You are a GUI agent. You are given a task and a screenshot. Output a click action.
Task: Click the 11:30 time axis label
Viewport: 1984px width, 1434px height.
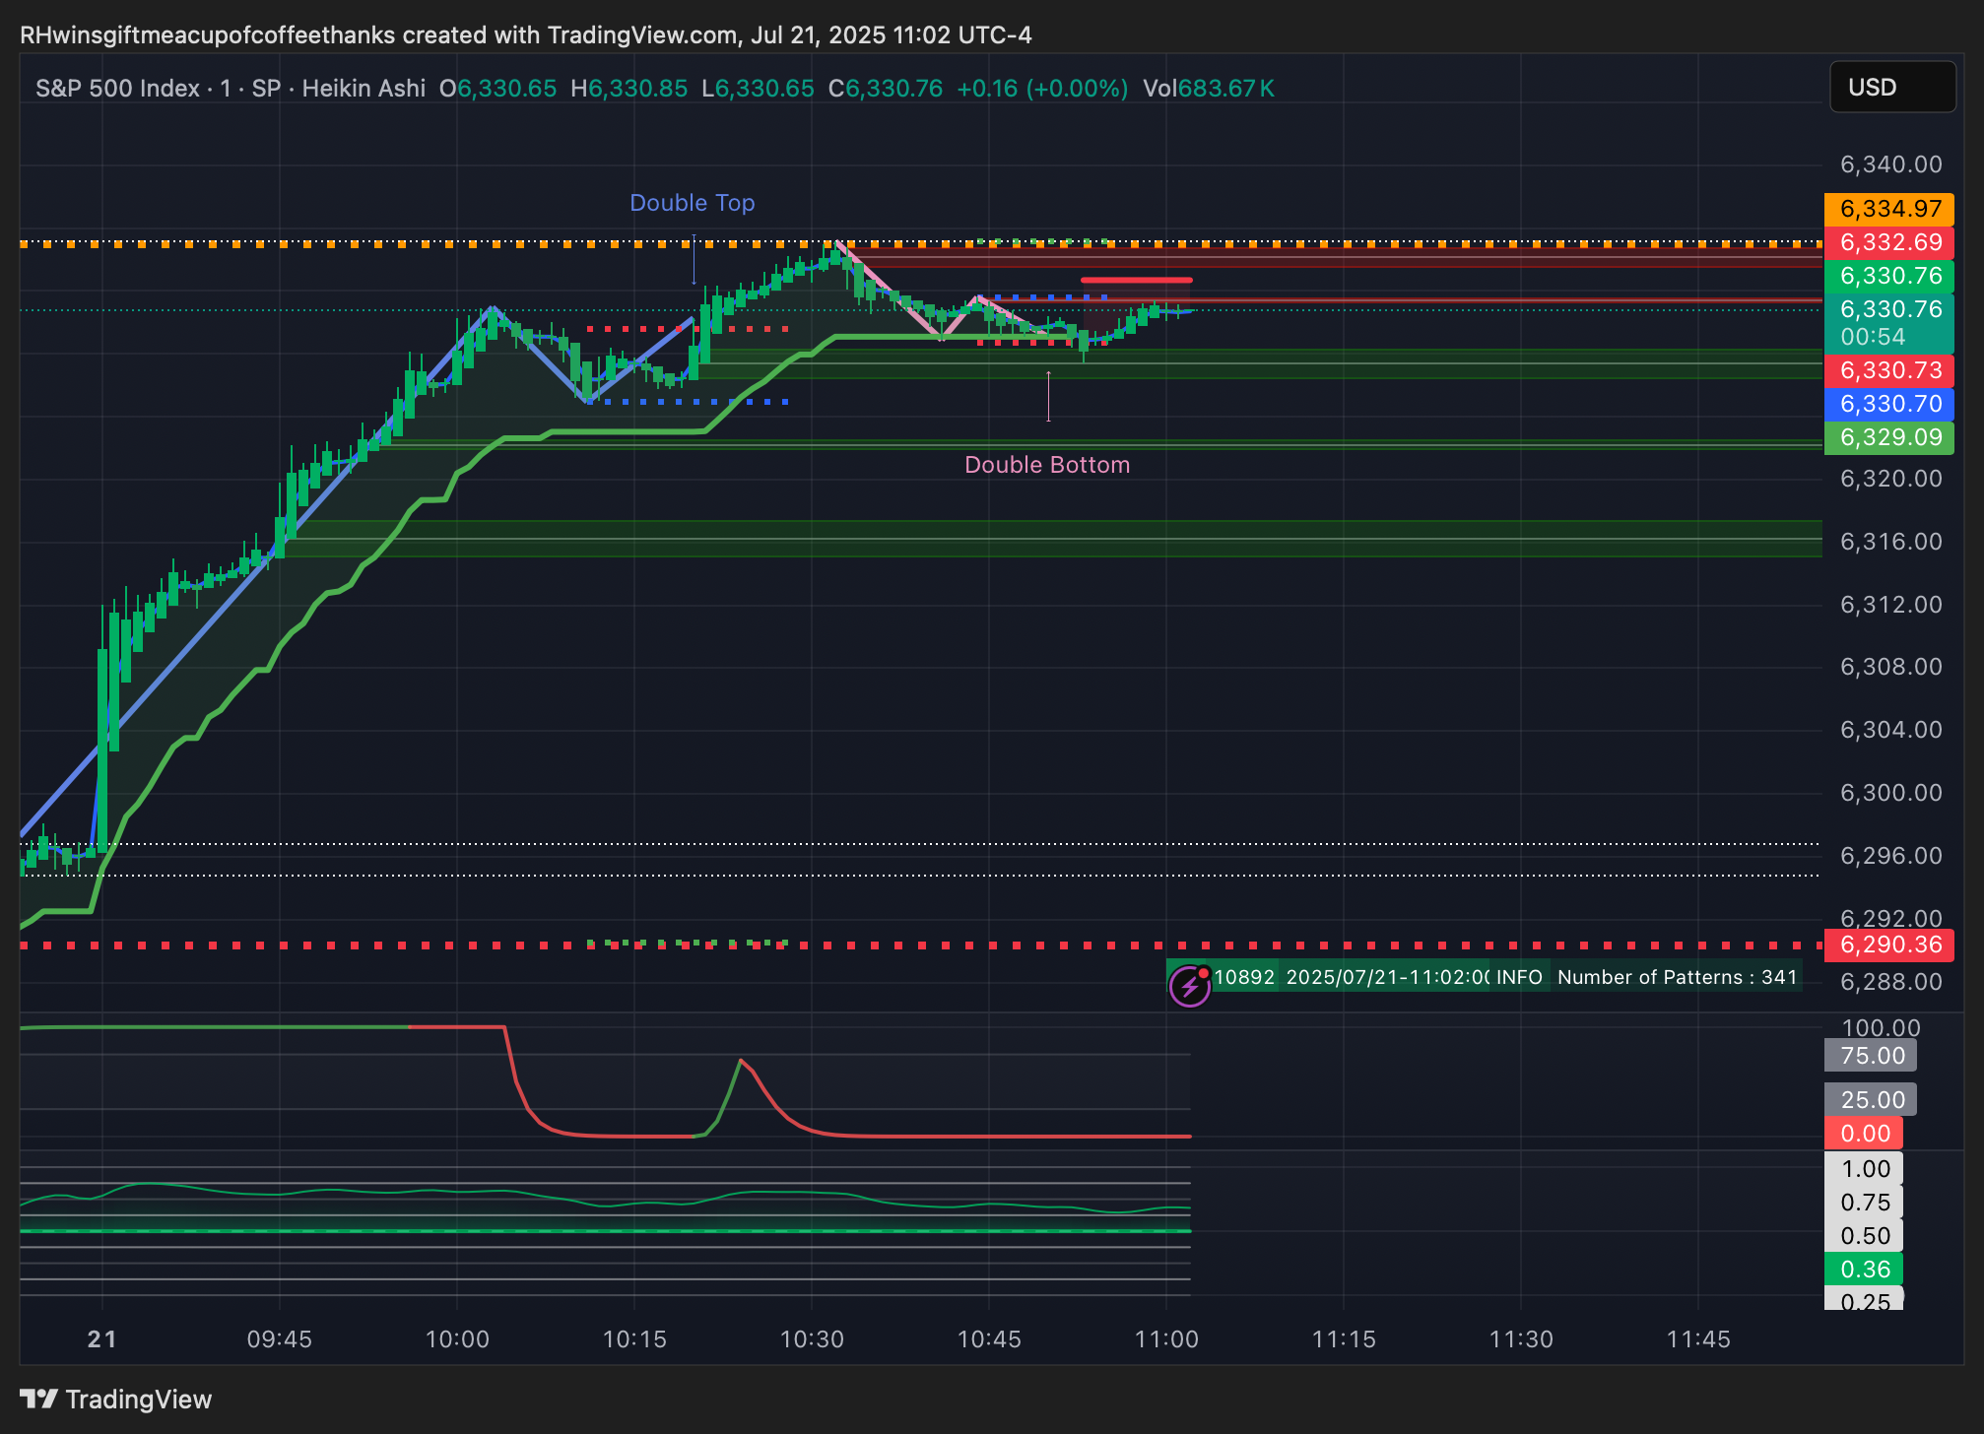pyautogui.click(x=1521, y=1339)
